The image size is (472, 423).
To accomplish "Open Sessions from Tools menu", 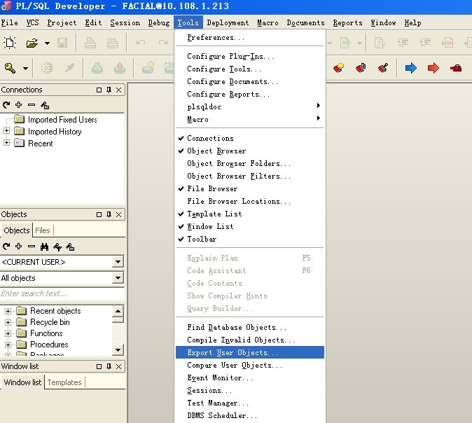I will [250, 391].
